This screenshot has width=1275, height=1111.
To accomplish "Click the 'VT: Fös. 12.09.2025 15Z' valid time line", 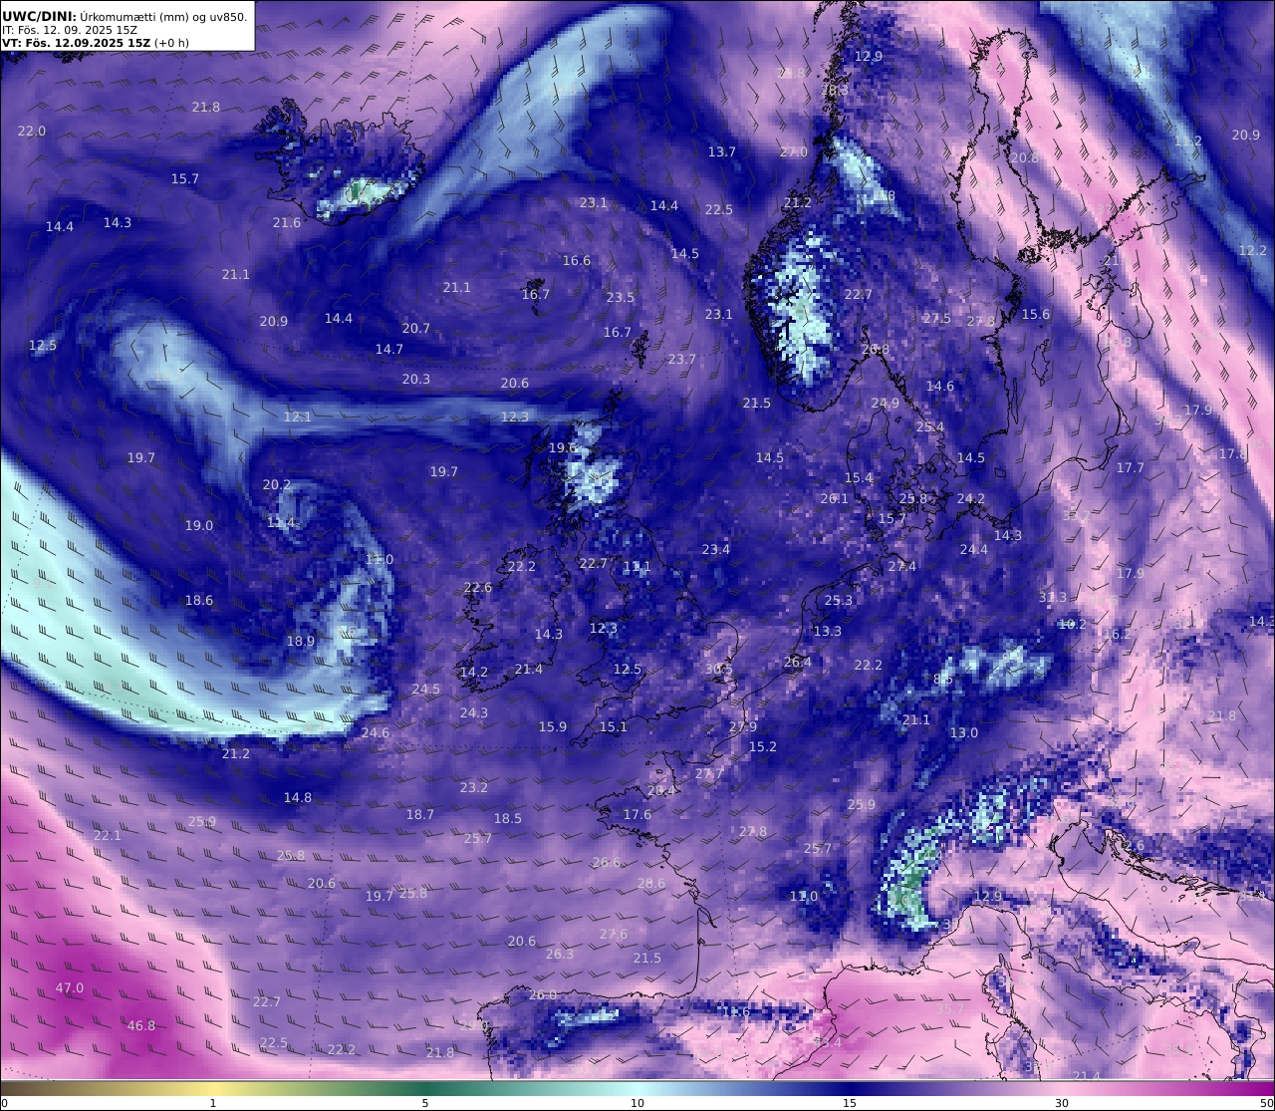I will tap(77, 44).
